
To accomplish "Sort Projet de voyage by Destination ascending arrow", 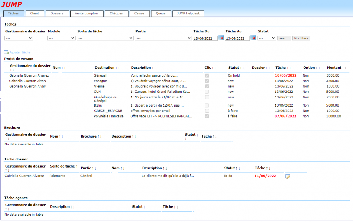I will (x=116, y=68).
